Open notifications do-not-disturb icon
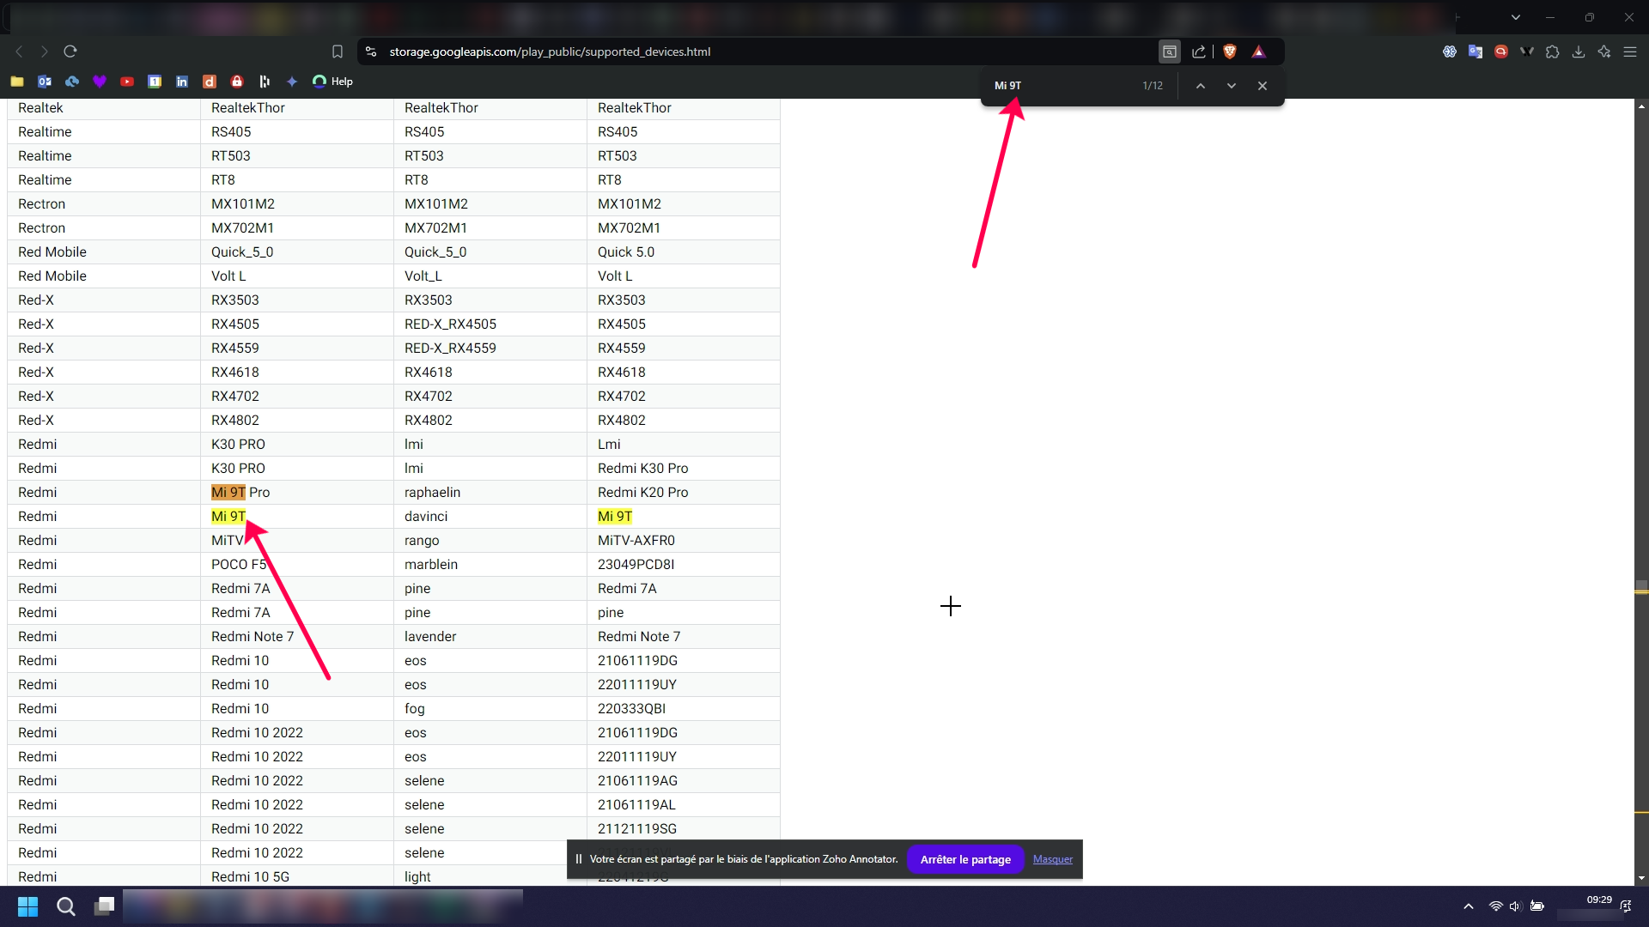The height and width of the screenshot is (927, 1649). [1626, 906]
